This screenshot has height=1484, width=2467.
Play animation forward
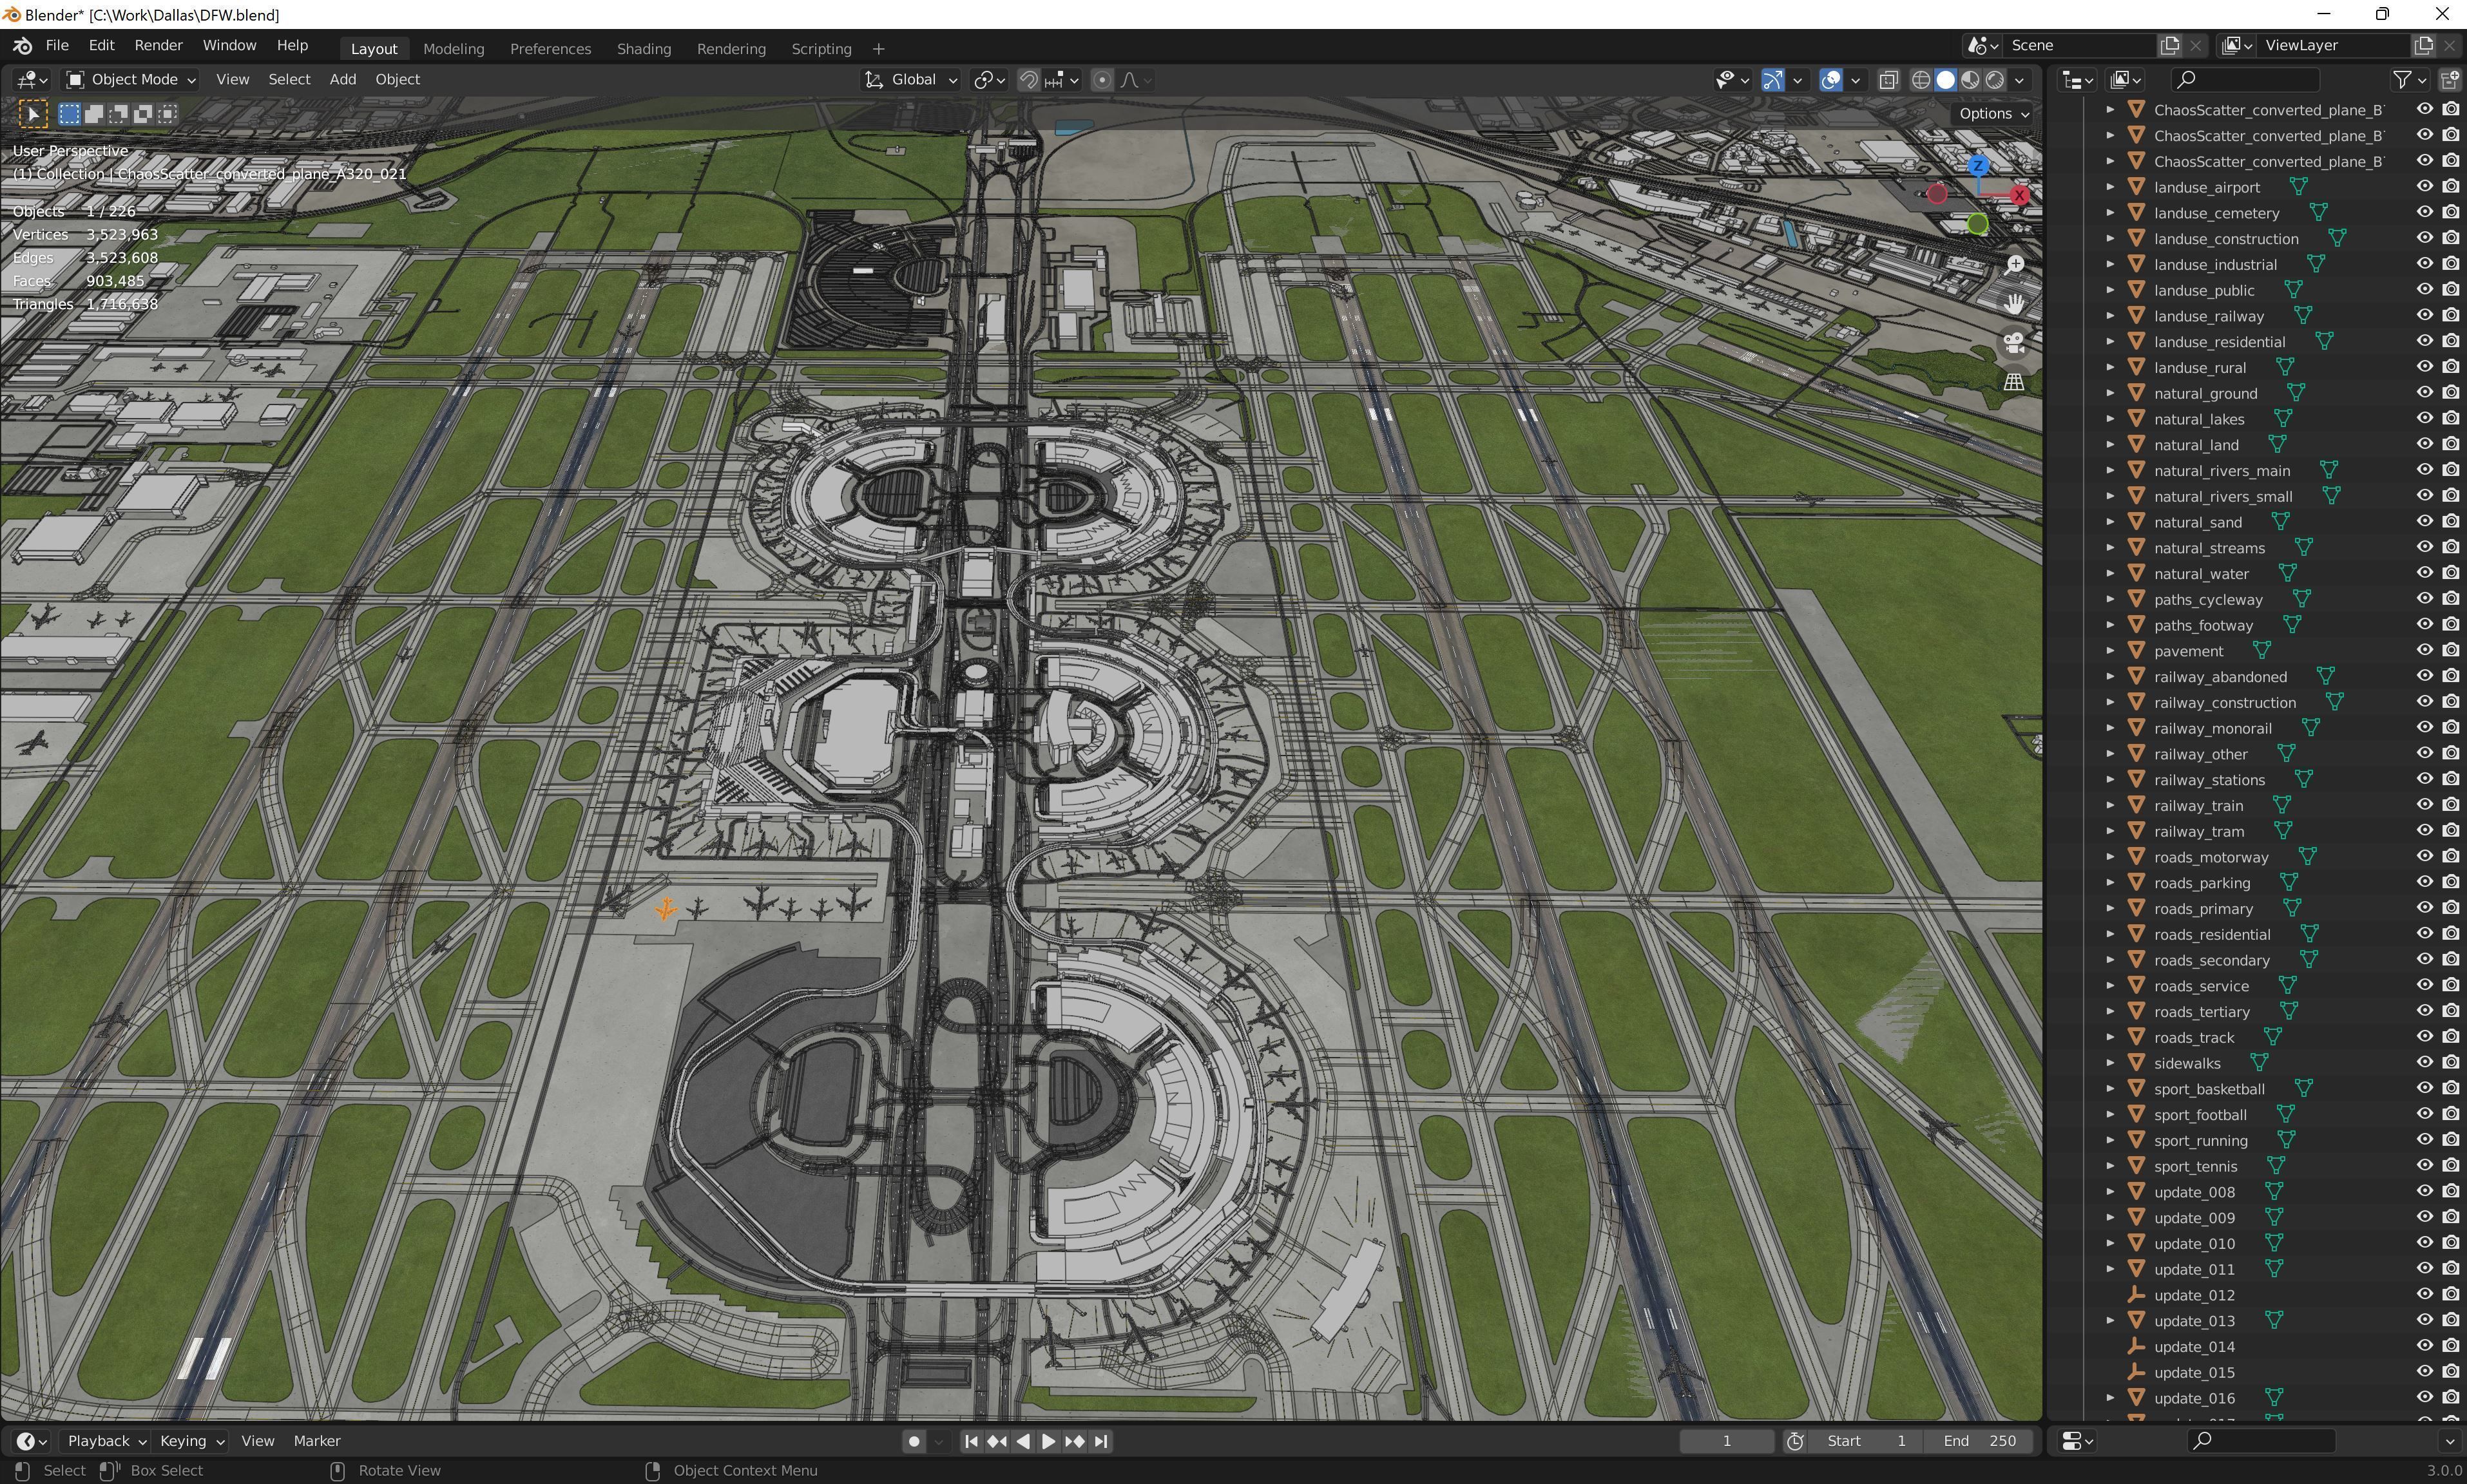[x=1048, y=1441]
